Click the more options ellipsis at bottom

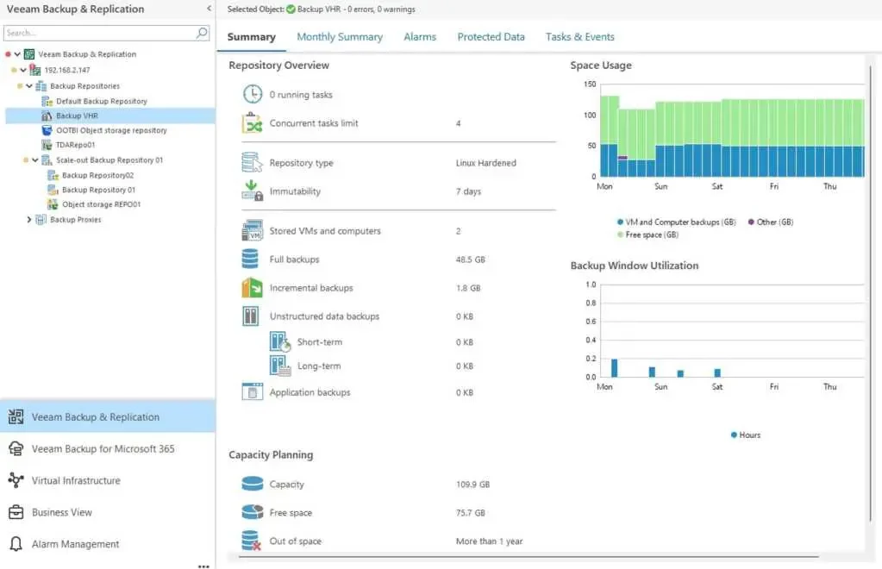coord(203,566)
